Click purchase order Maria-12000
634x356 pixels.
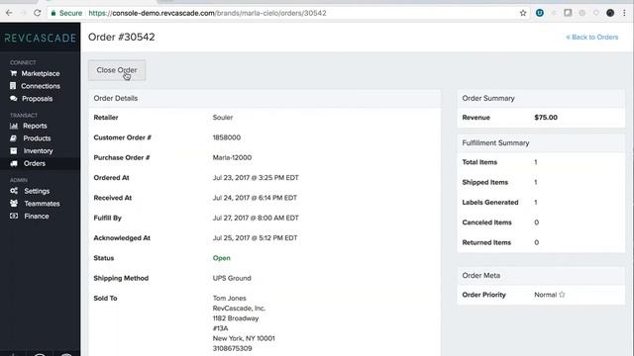[x=232, y=158]
